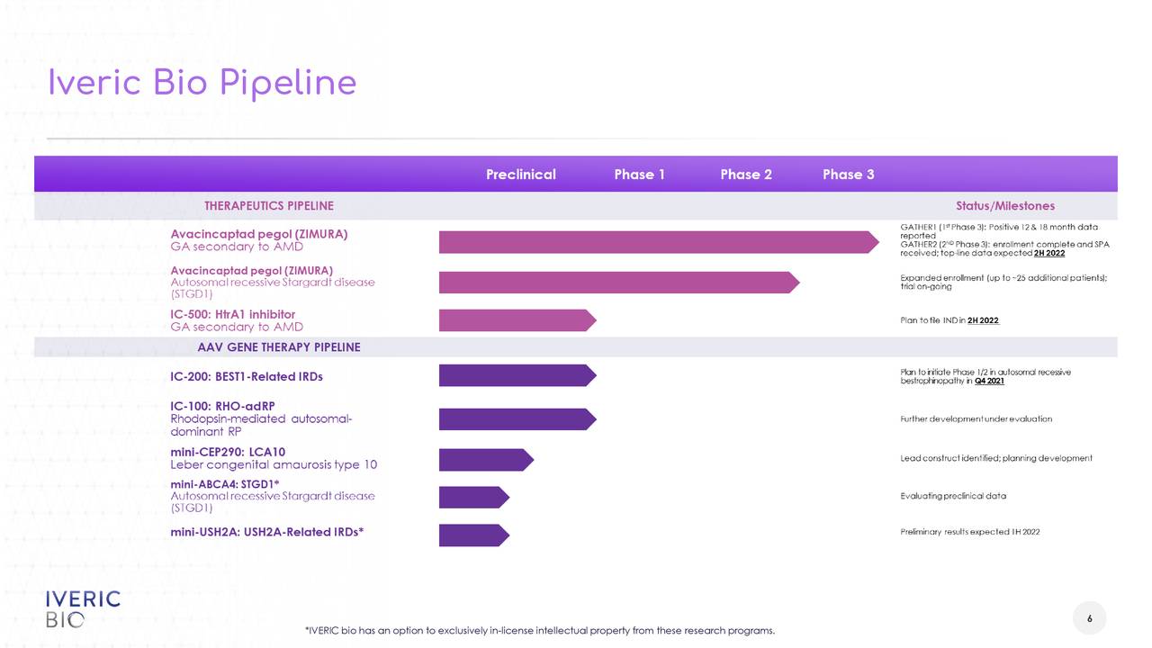Image resolution: width=1152 pixels, height=648 pixels.
Task: Click the IC-200: BEST1-Related IRDs label
Action: [x=247, y=377]
